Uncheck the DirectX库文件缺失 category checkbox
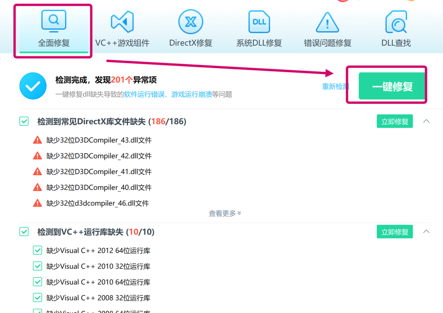 click(24, 121)
